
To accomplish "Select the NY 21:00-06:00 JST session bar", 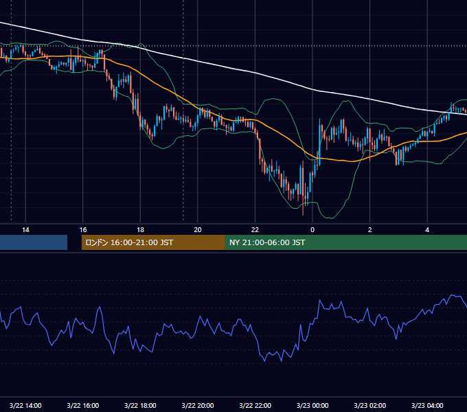I will [346, 242].
